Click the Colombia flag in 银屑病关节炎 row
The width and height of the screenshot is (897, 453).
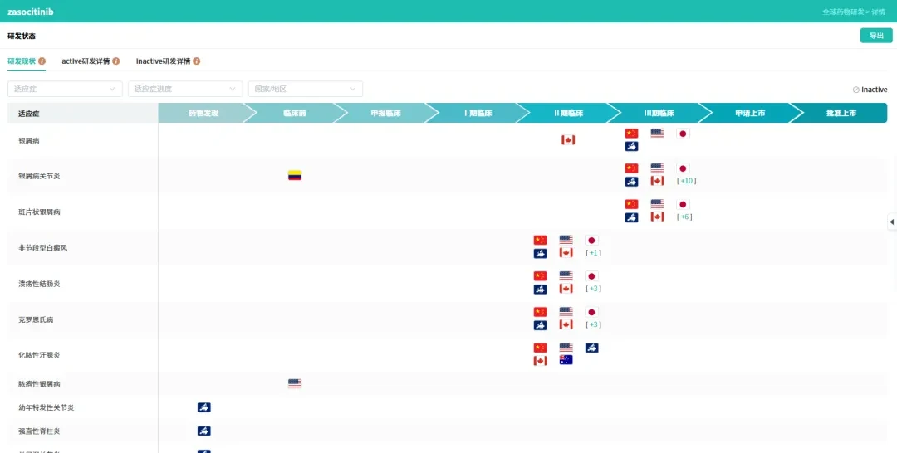click(x=295, y=175)
